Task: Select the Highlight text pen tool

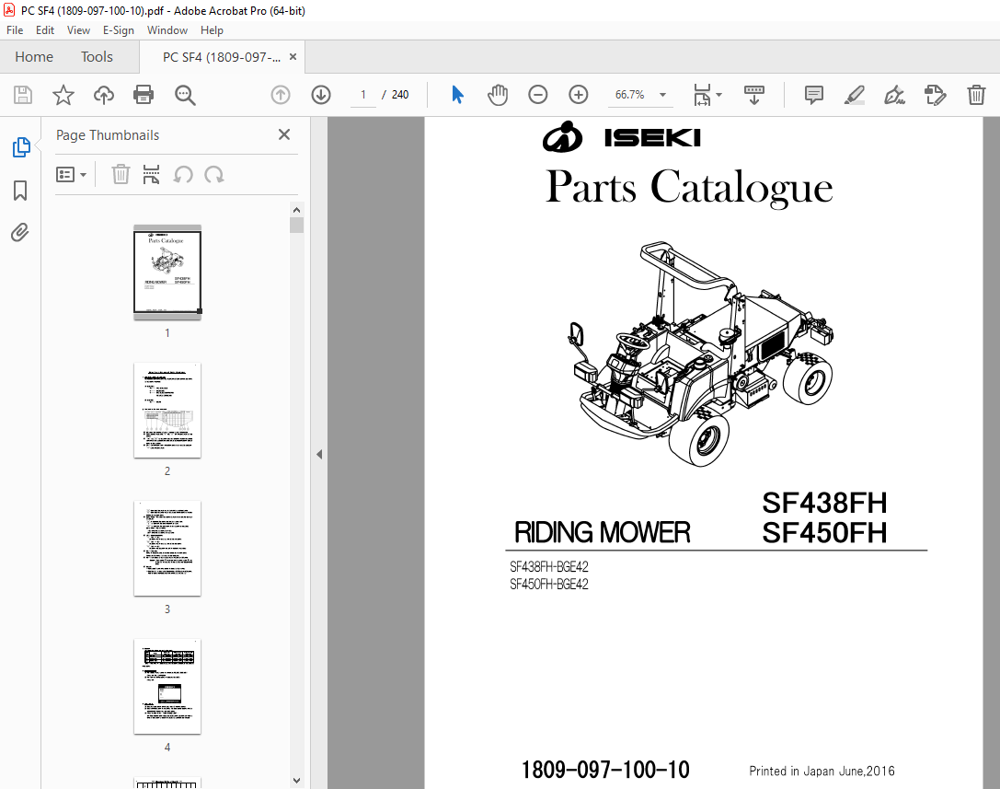Action: [854, 95]
